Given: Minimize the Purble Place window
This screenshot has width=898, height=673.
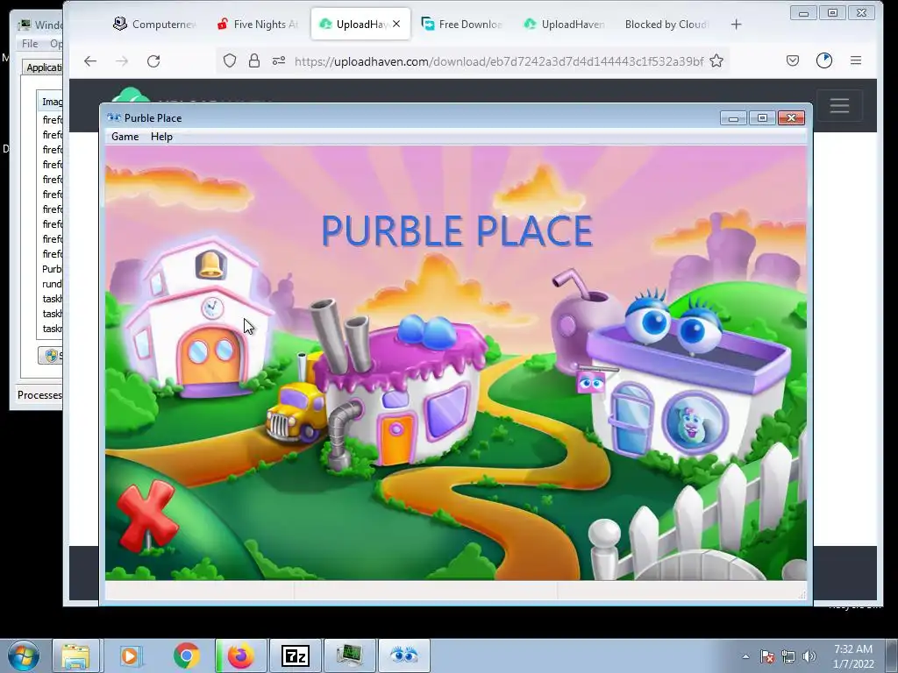Looking at the screenshot, I should click(x=733, y=118).
